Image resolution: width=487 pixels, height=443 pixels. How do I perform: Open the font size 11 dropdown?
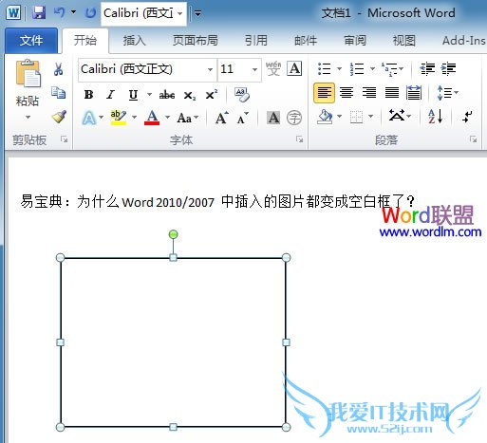click(254, 69)
